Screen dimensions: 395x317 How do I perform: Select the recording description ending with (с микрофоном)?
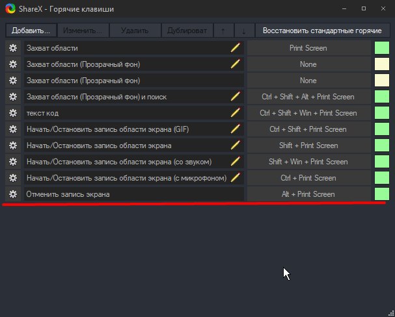(134, 178)
